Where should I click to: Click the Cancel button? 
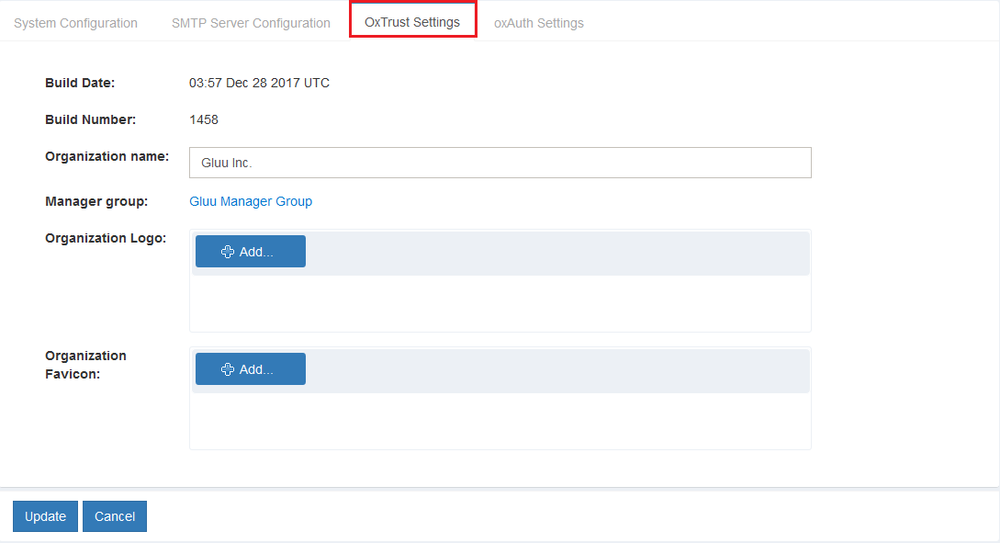[x=115, y=516]
